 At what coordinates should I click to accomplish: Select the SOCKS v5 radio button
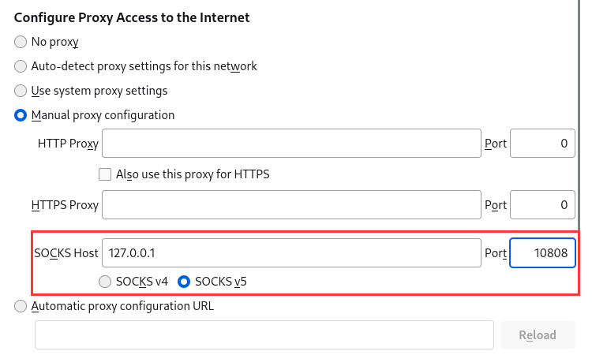point(184,282)
